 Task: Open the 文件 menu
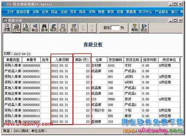coord(10,12)
